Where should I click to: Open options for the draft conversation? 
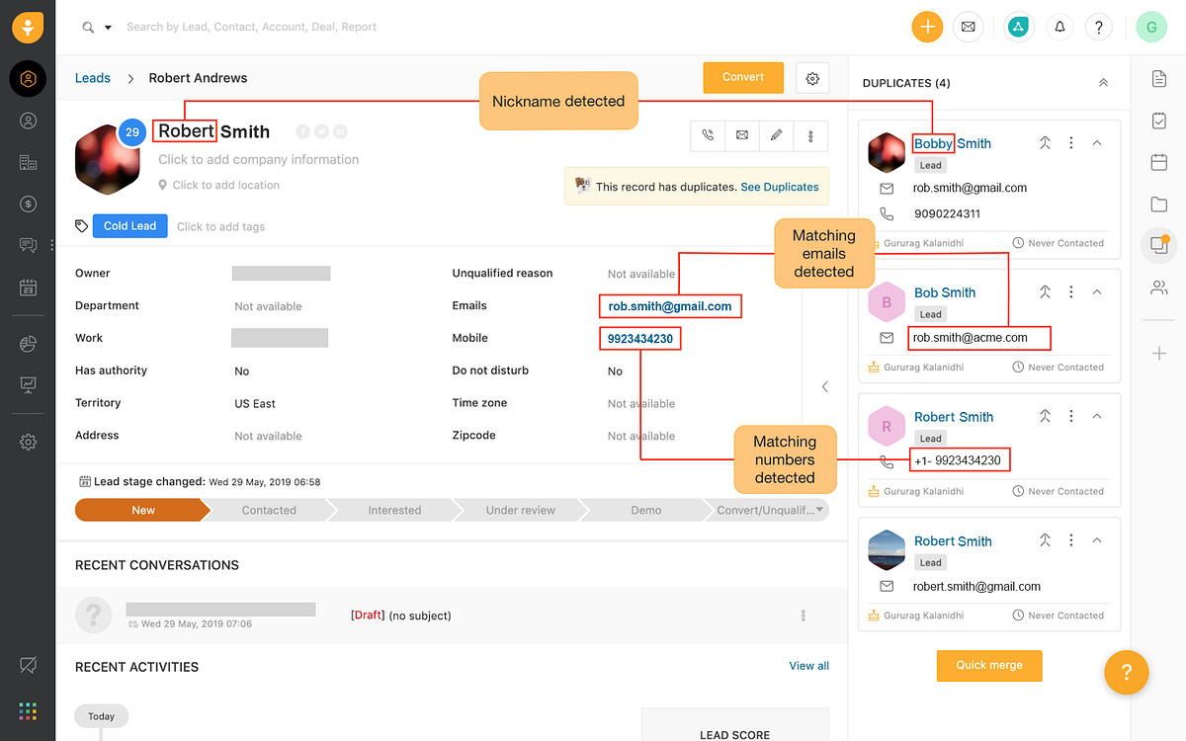tap(803, 616)
